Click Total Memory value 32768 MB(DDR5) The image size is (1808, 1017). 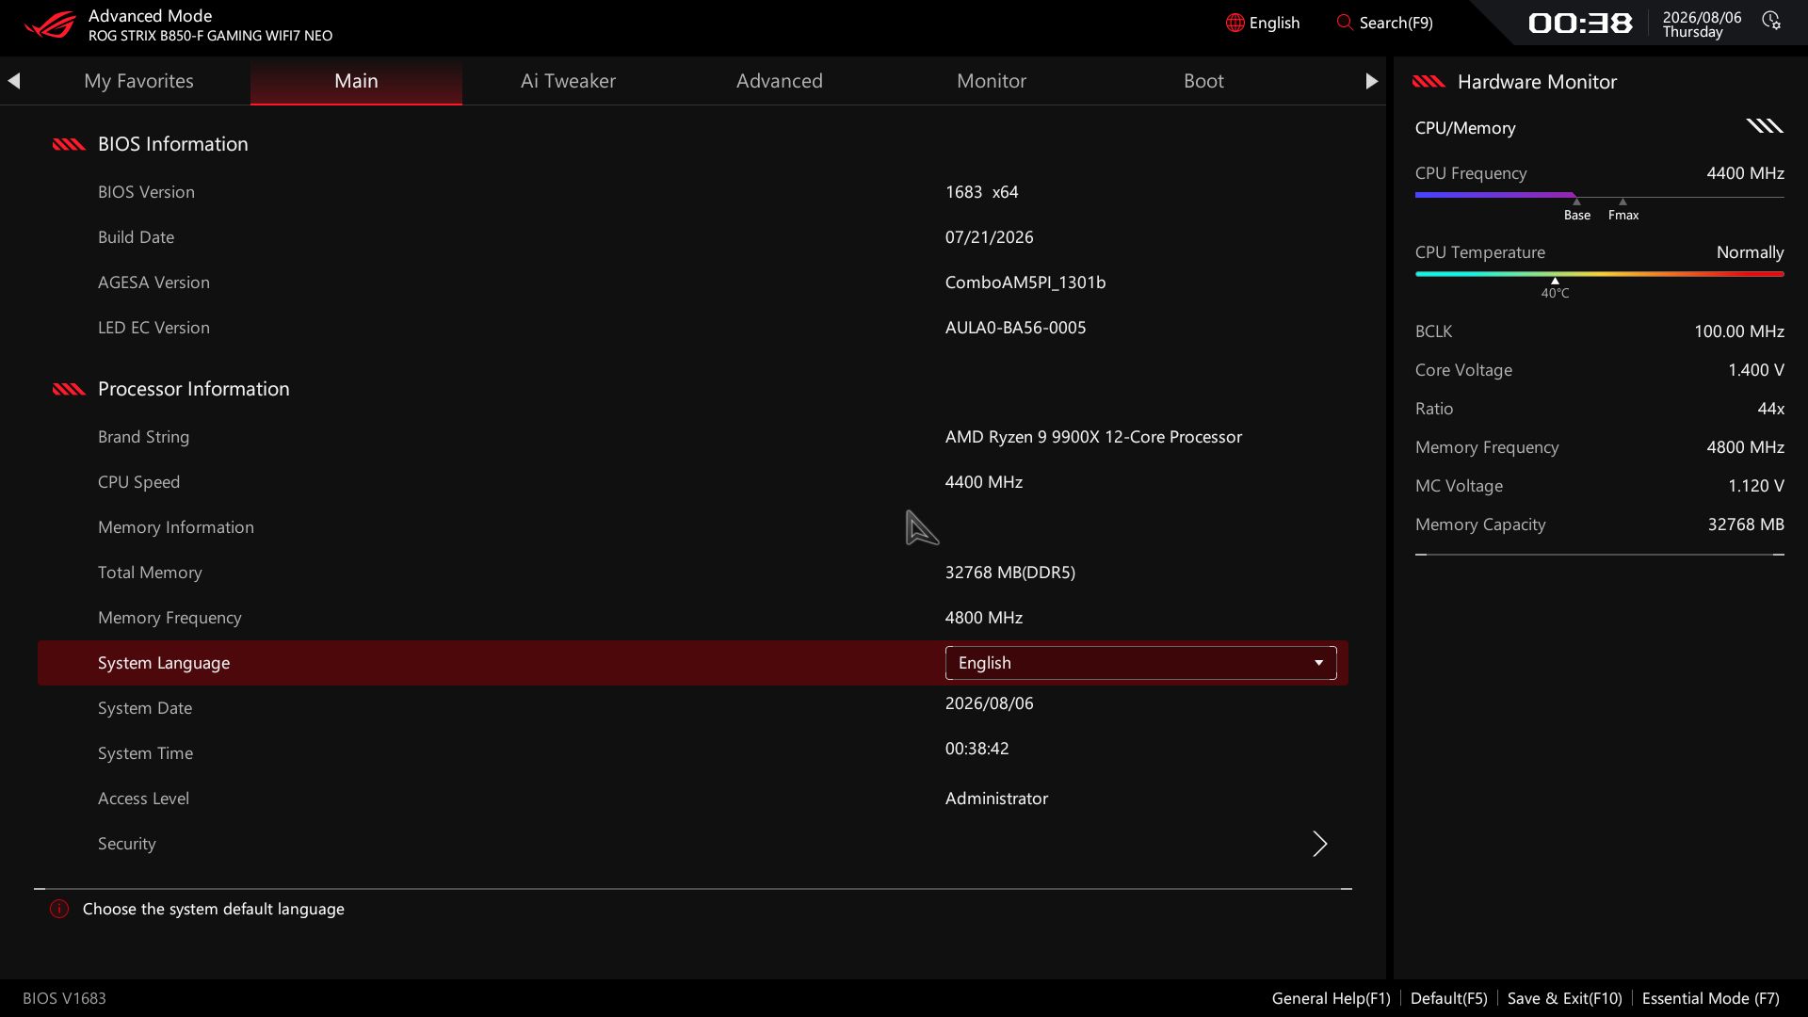pyautogui.click(x=1009, y=573)
